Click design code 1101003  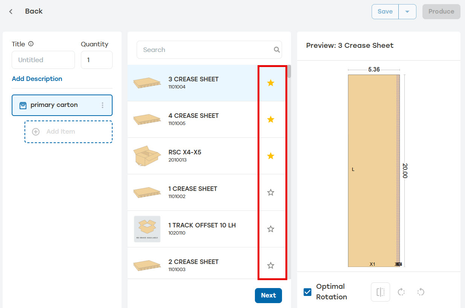177,270
